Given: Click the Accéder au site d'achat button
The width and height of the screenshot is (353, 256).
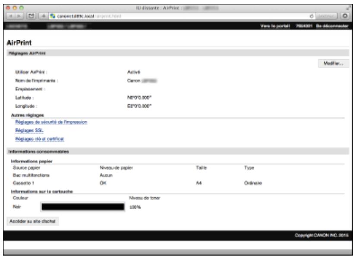Looking at the screenshot, I should pyautogui.click(x=33, y=221).
